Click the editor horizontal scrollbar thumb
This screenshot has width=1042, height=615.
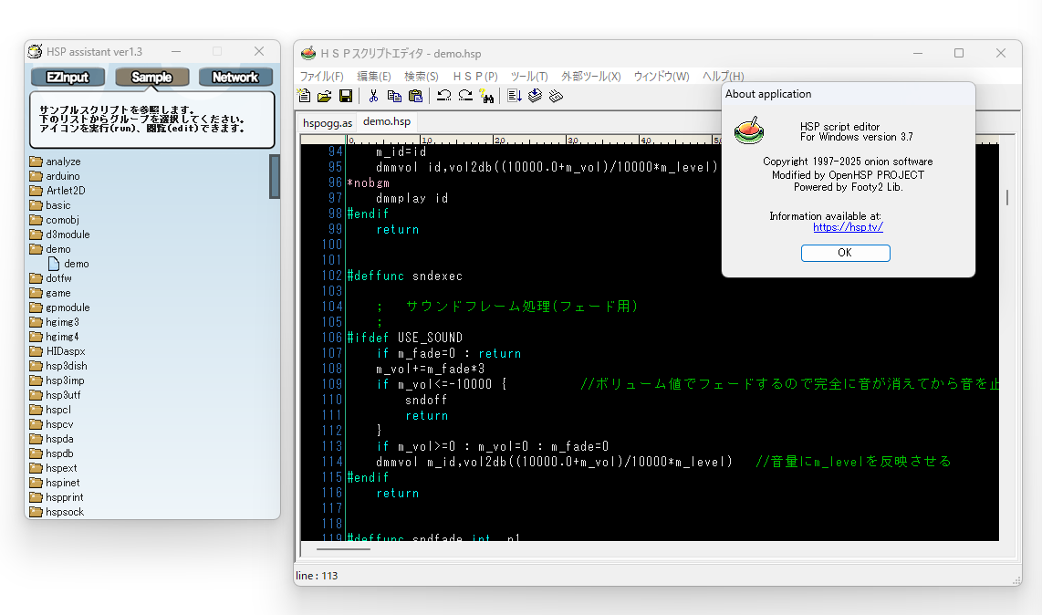[343, 549]
